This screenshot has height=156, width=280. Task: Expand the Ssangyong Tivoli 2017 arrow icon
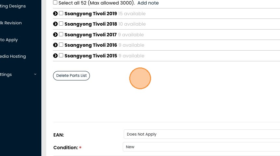click(55, 35)
